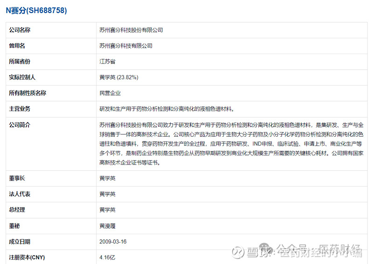The width and height of the screenshot is (373, 264).
Task: Select controller value 黄学英 (23.82%)
Action: pyautogui.click(x=119, y=77)
